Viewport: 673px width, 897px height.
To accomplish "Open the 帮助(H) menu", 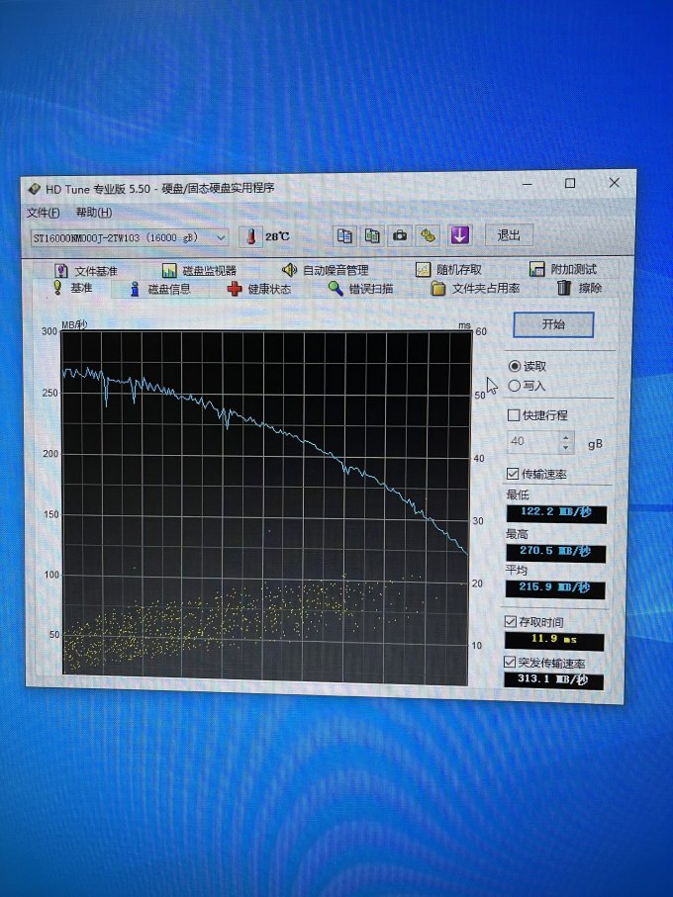I will 94,213.
